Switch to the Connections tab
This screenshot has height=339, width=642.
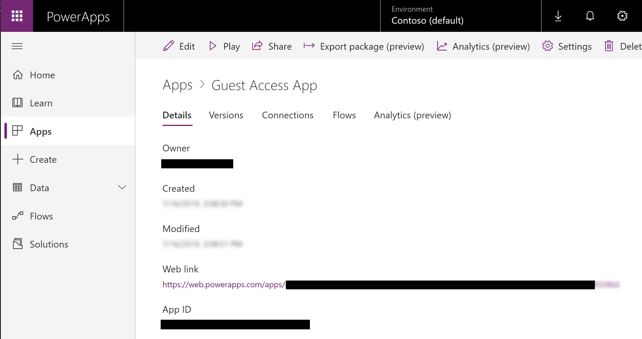(287, 115)
